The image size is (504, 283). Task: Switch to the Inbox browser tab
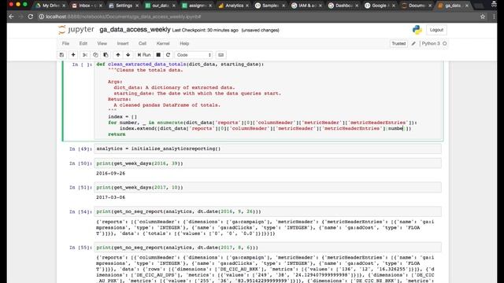click(87, 6)
